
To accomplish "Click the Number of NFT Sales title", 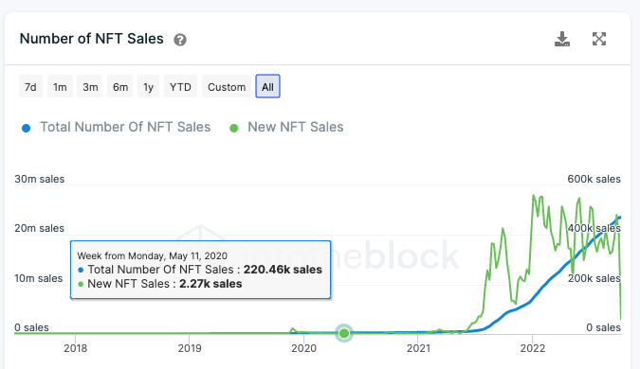I will [x=91, y=39].
